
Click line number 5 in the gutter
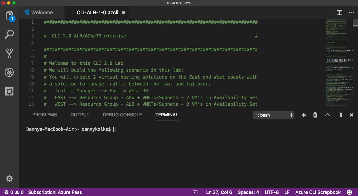click(x=32, y=50)
